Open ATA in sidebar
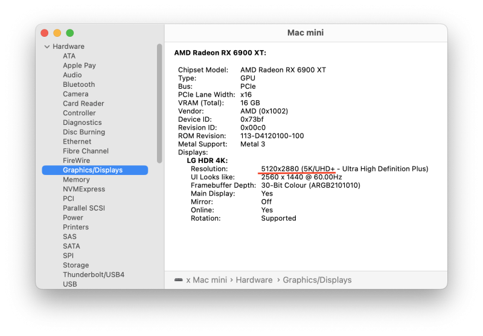 pyautogui.click(x=69, y=56)
